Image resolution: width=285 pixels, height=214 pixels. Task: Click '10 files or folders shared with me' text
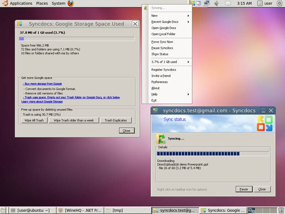coord(50,53)
